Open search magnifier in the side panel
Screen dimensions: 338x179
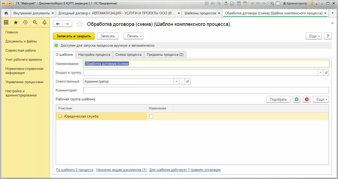click(x=35, y=23)
